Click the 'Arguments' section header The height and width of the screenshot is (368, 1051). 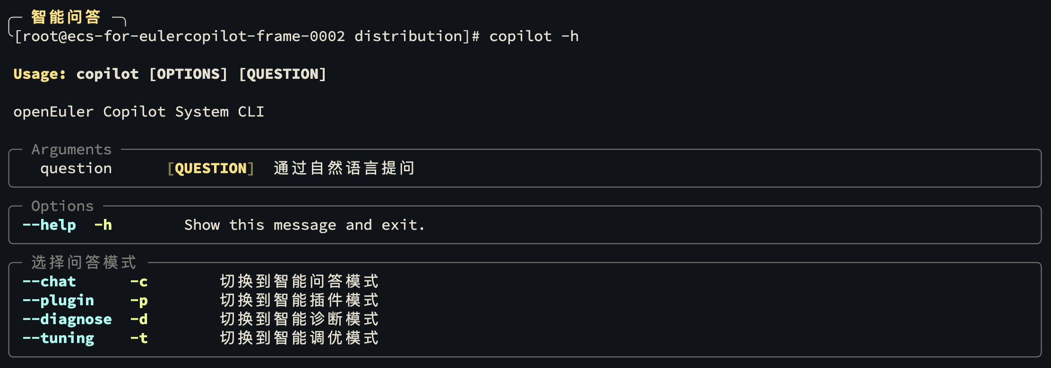71,150
